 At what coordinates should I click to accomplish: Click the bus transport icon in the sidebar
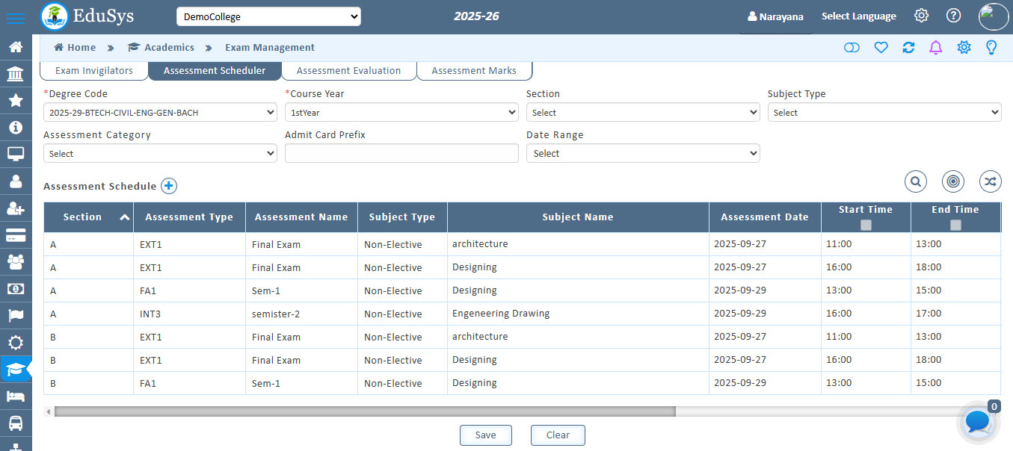pos(16,423)
